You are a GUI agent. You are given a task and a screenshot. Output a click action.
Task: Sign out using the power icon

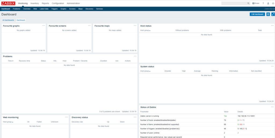pos(273,3)
